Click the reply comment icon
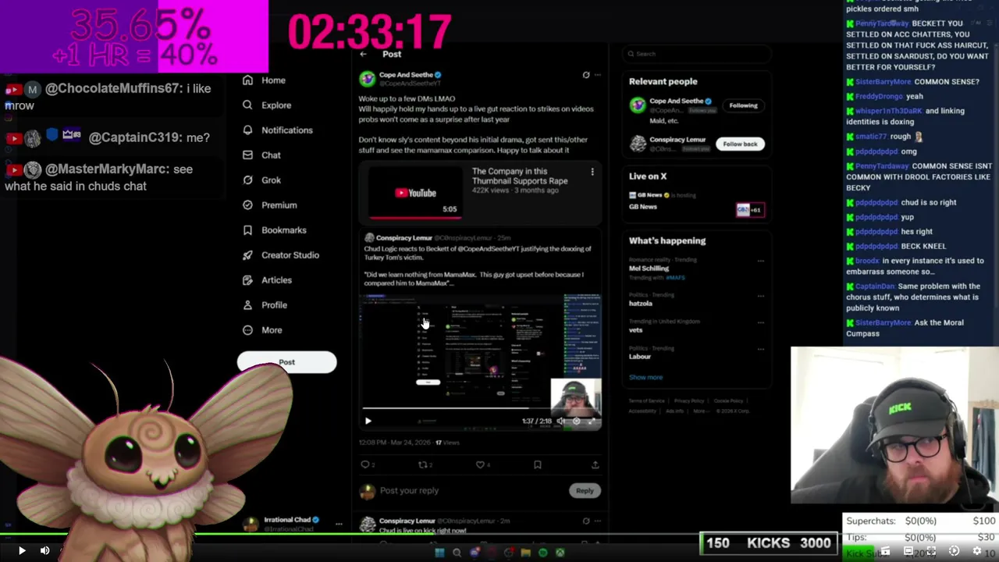999x562 pixels. pos(364,464)
